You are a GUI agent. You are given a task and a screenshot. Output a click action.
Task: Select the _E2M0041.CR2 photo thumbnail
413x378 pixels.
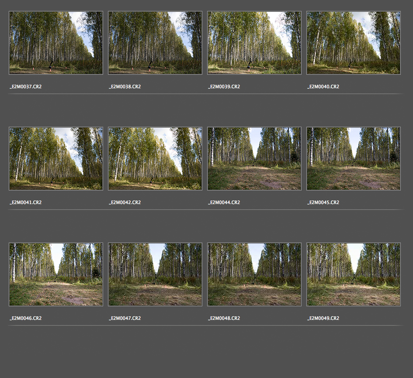coord(56,159)
